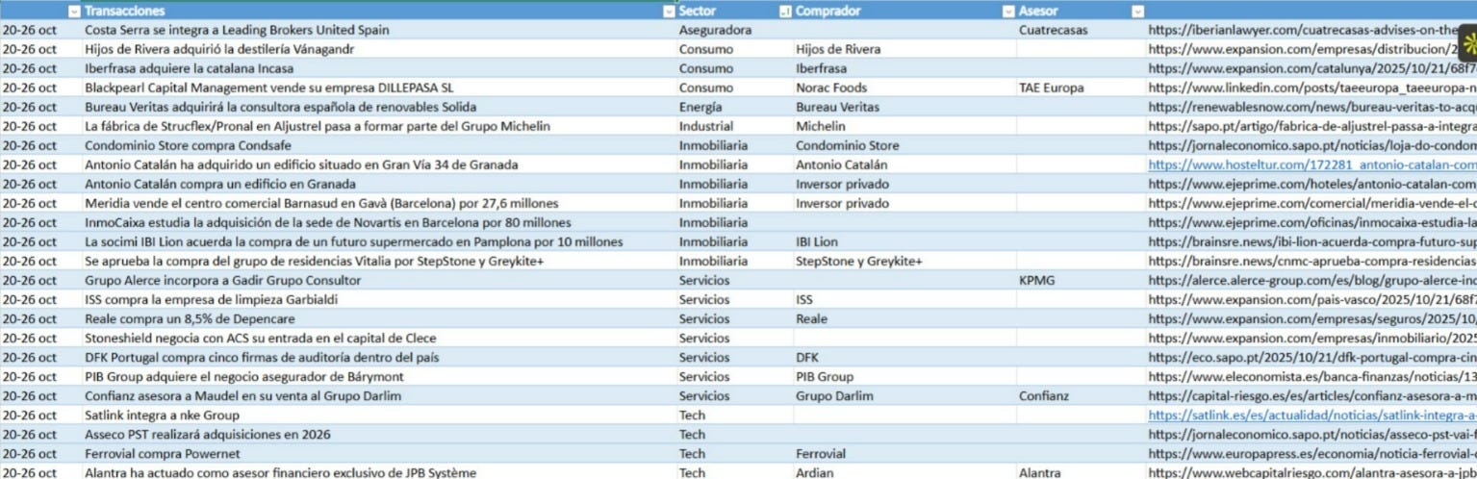Image resolution: width=1477 pixels, height=479 pixels.
Task: Select the Strucflex/Pronal Aljustrel transaction cell
Action: coord(379,126)
